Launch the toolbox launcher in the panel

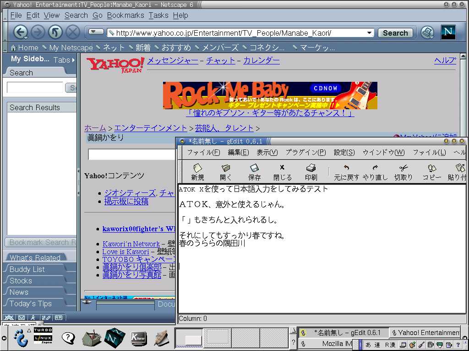pyautogui.click(x=92, y=338)
